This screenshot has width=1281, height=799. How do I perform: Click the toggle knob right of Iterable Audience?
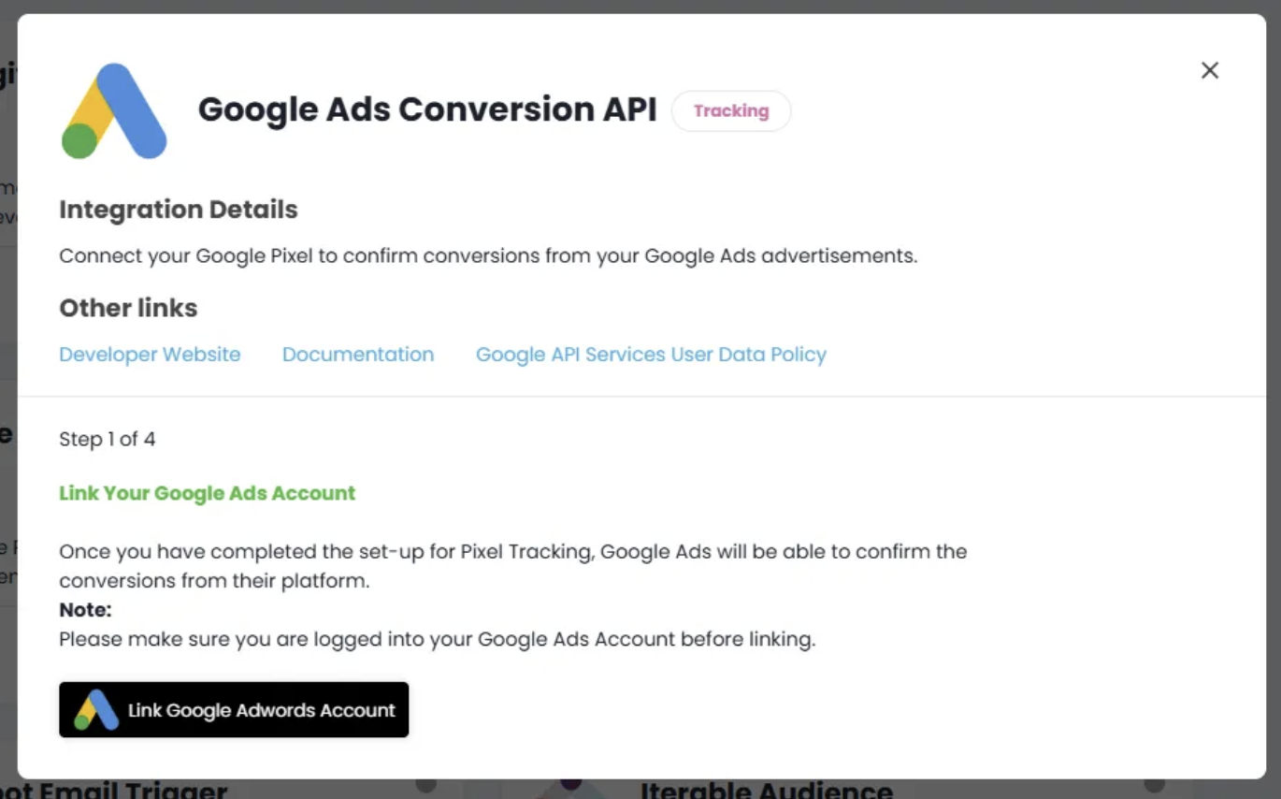[1155, 784]
